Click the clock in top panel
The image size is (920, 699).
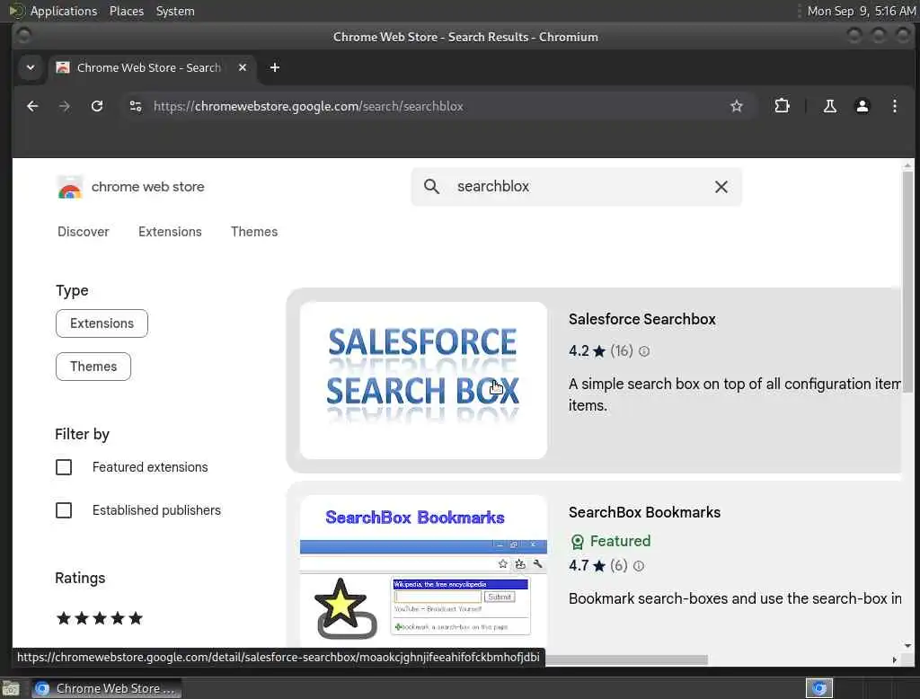point(861,11)
